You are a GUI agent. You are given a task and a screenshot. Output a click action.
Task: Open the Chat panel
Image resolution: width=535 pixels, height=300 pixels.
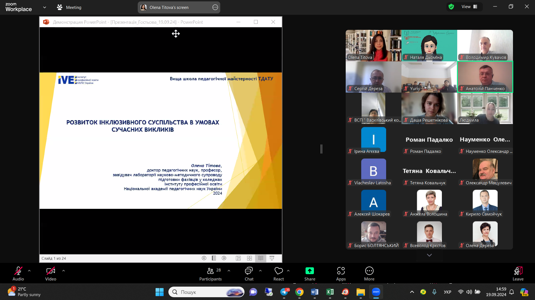click(249, 274)
